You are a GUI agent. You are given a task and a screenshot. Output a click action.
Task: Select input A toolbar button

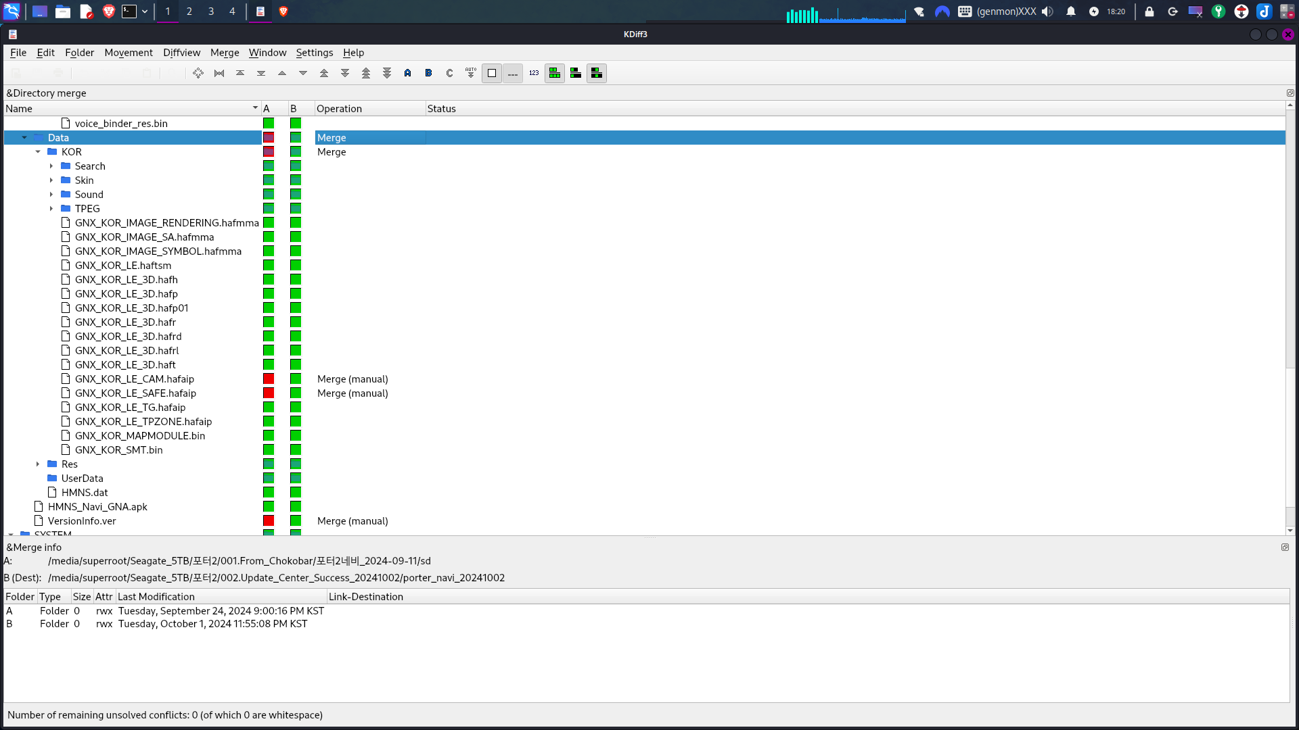pyautogui.click(x=408, y=73)
